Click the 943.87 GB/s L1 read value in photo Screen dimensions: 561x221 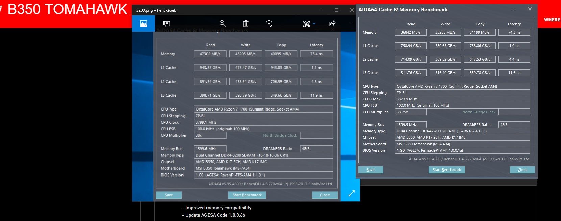pos(210,68)
